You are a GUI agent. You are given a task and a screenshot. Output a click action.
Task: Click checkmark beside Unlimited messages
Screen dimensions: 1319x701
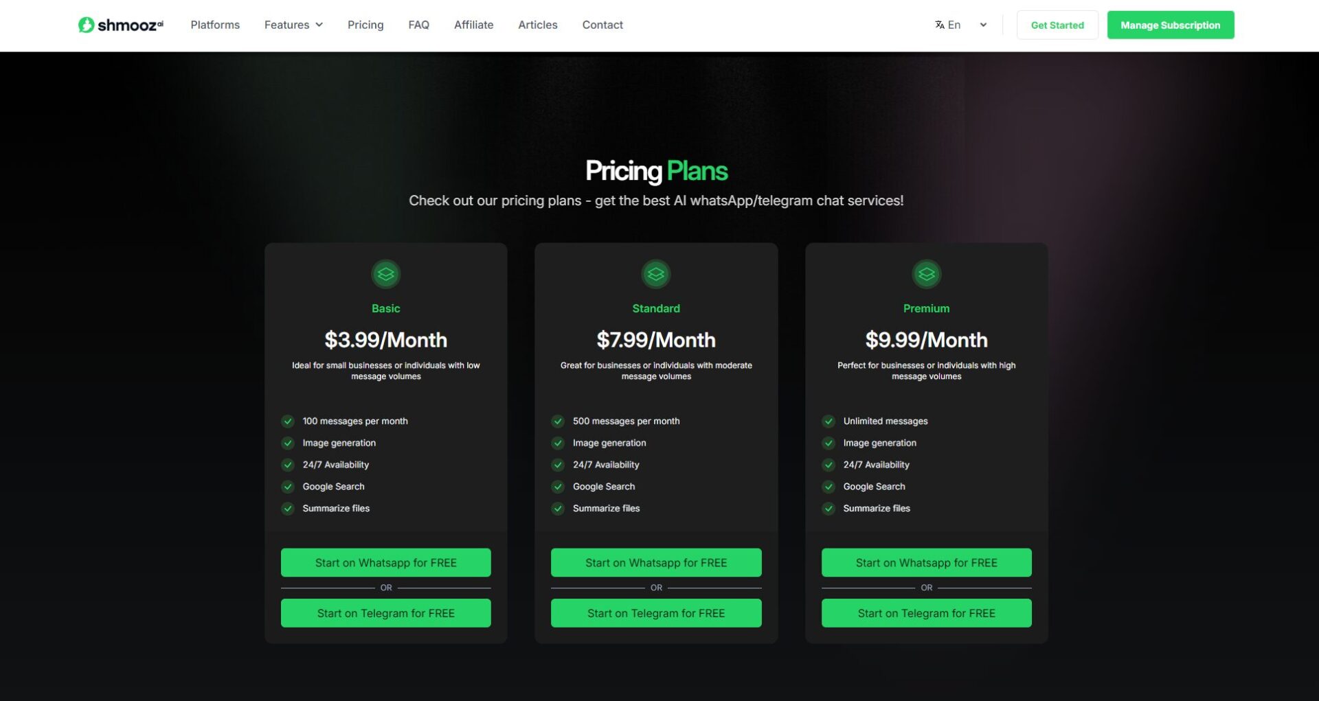coord(828,421)
